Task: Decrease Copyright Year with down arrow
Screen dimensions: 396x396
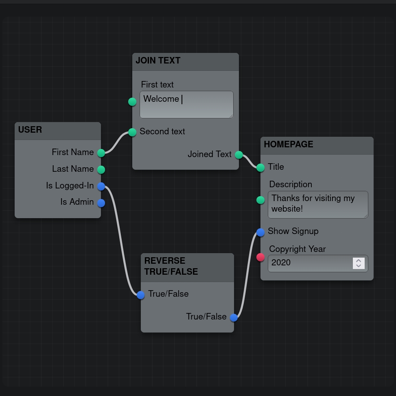Action: coord(359,266)
